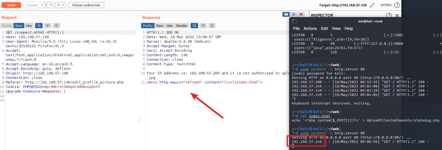Go back to previous request with < button

click(x=46, y=5)
